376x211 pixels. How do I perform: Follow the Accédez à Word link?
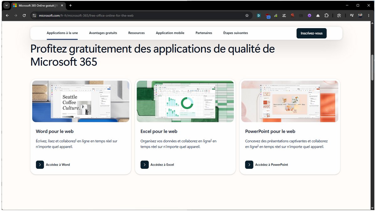pyautogui.click(x=58, y=165)
